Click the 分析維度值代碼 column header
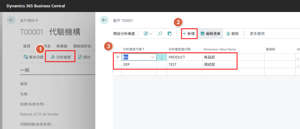 coord(180,49)
